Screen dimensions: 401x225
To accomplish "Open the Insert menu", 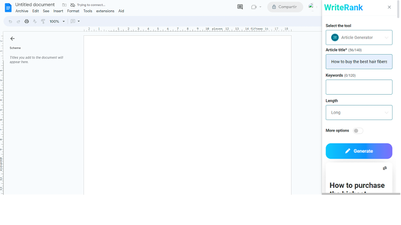I will coord(58,11).
